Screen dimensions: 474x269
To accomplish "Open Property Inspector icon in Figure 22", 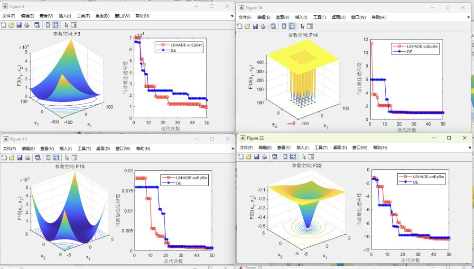I will 311,157.
